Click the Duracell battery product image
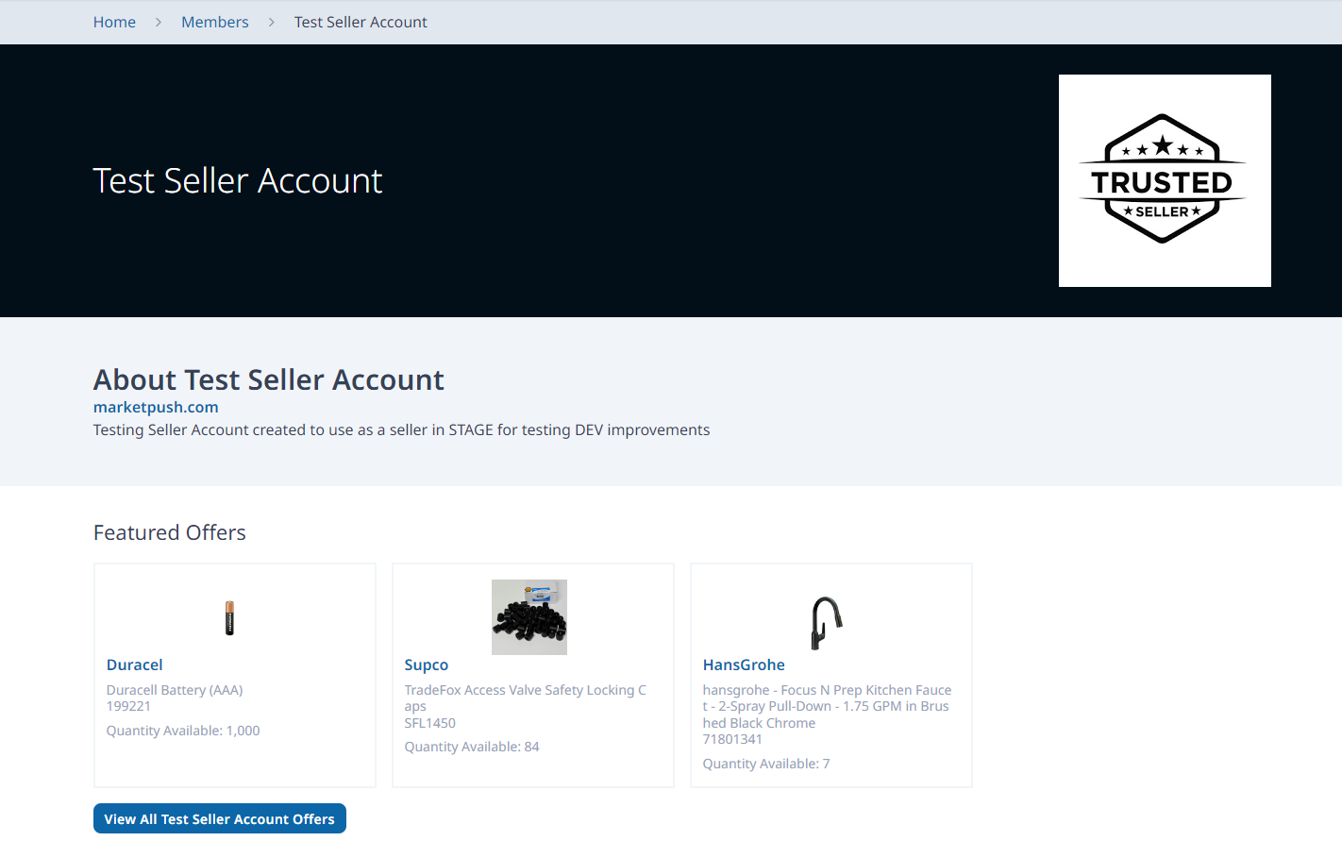This screenshot has width=1342, height=841. click(229, 618)
